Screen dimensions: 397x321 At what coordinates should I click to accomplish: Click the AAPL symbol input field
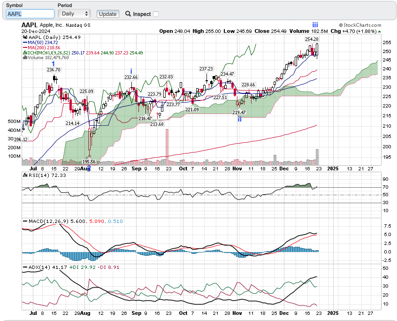point(30,14)
